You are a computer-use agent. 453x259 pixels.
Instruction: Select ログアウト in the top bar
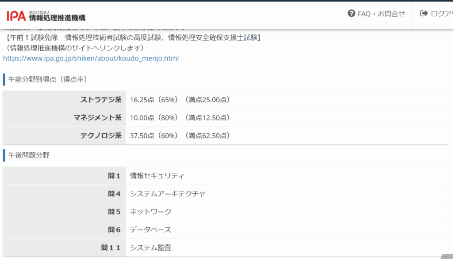pyautogui.click(x=441, y=14)
